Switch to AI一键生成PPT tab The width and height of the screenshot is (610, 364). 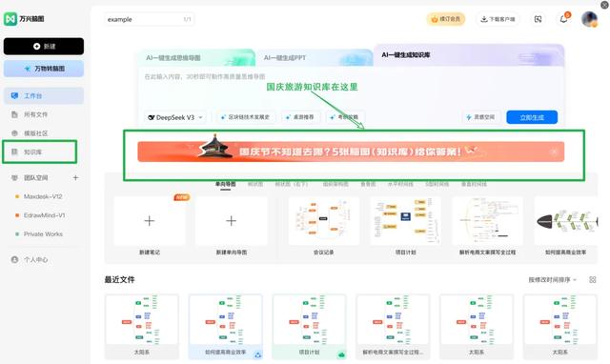click(314, 57)
